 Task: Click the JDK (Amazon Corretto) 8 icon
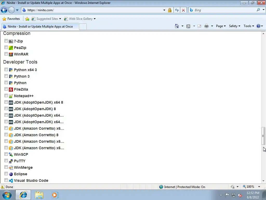(x=11, y=135)
